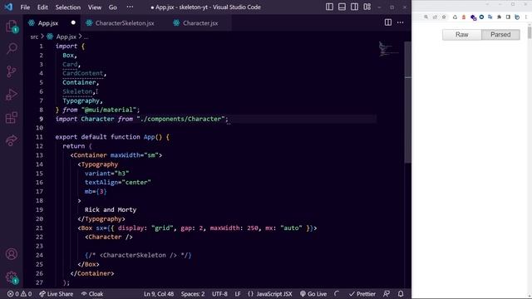Switch to the Character.jsx tab
Screen dimensions: 532x299
200,23
